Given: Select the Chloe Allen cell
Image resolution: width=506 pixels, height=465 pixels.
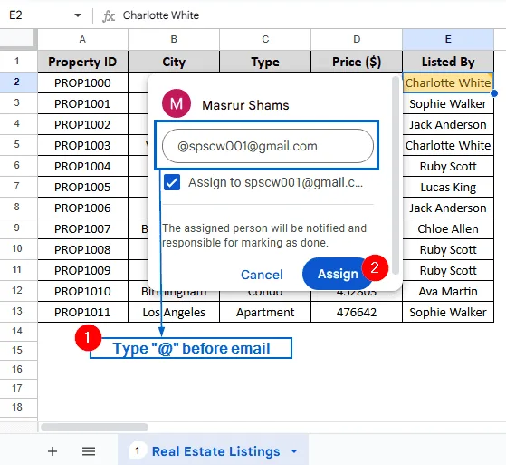Looking at the screenshot, I should 448,228.
